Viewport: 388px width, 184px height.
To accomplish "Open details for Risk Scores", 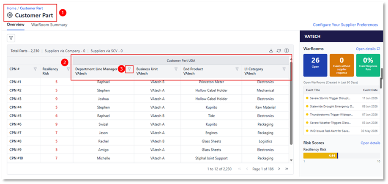I will [x=370, y=143].
